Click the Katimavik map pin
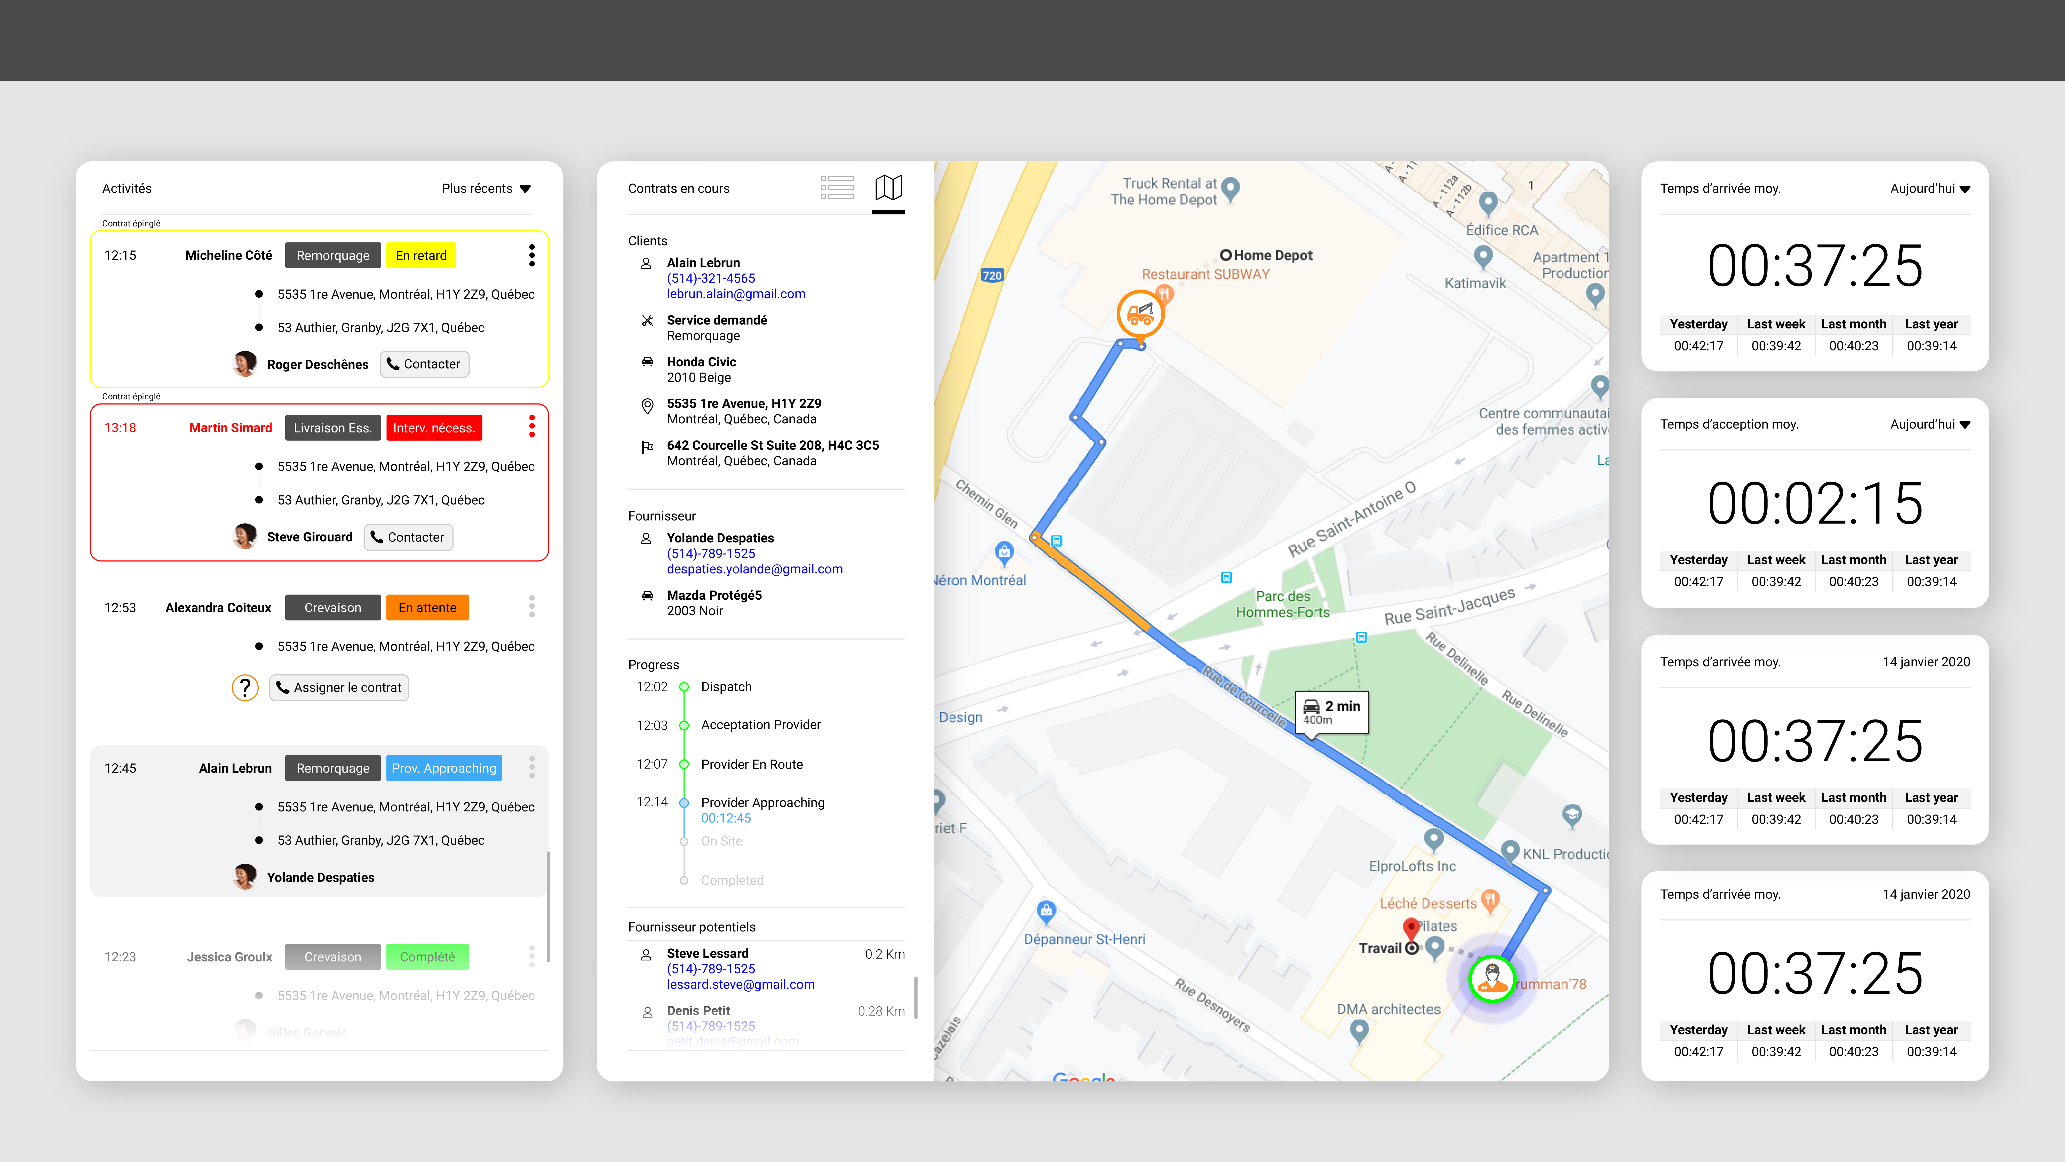Image resolution: width=2065 pixels, height=1162 pixels. point(1483,257)
